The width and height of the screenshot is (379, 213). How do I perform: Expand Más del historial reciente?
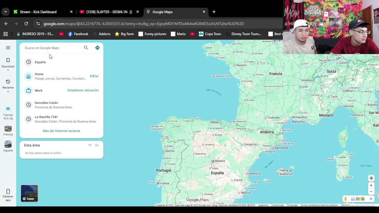(x=61, y=131)
